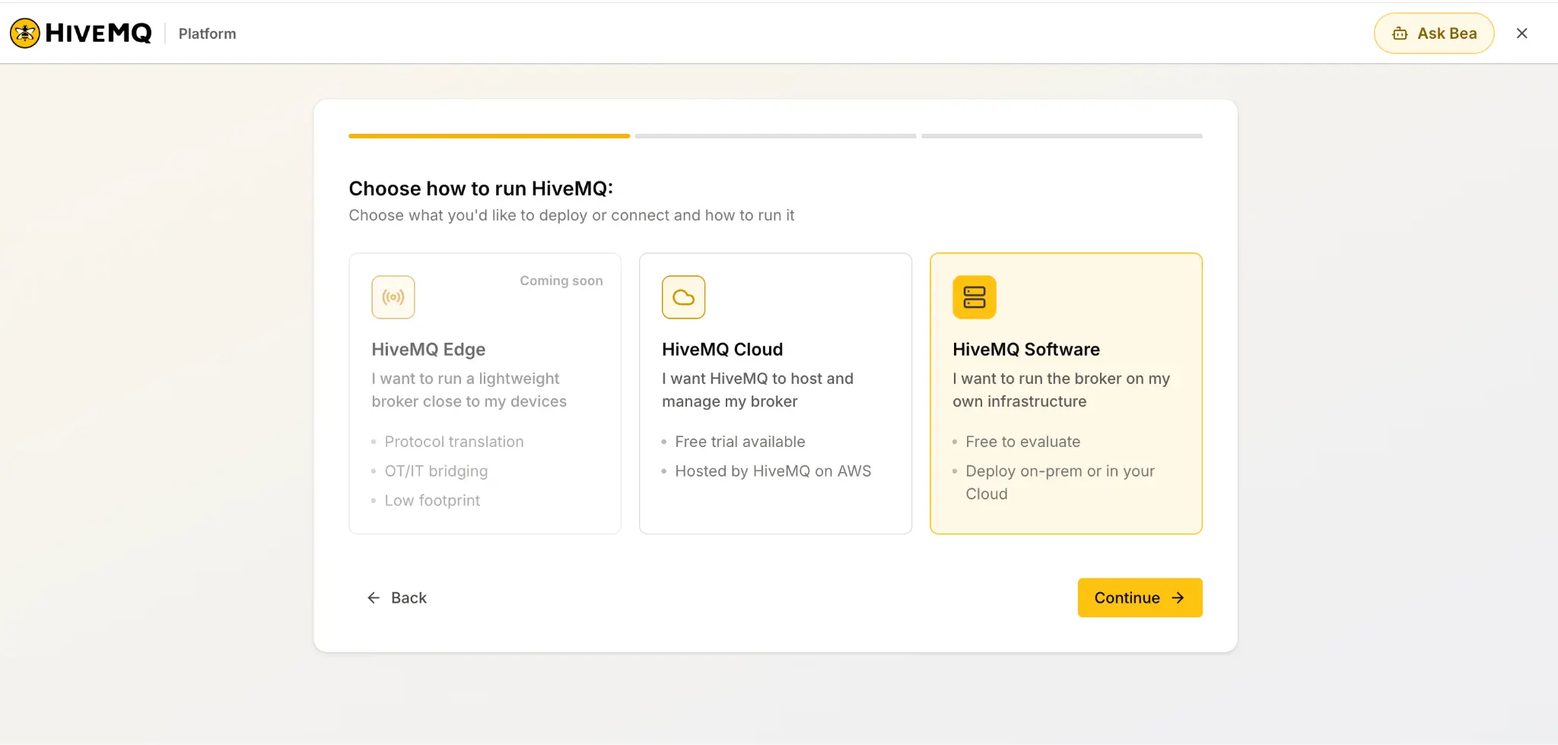Image resolution: width=1558 pixels, height=745 pixels.
Task: Click 'Deploy on-prem or in your Cloud' text
Action: (1060, 483)
